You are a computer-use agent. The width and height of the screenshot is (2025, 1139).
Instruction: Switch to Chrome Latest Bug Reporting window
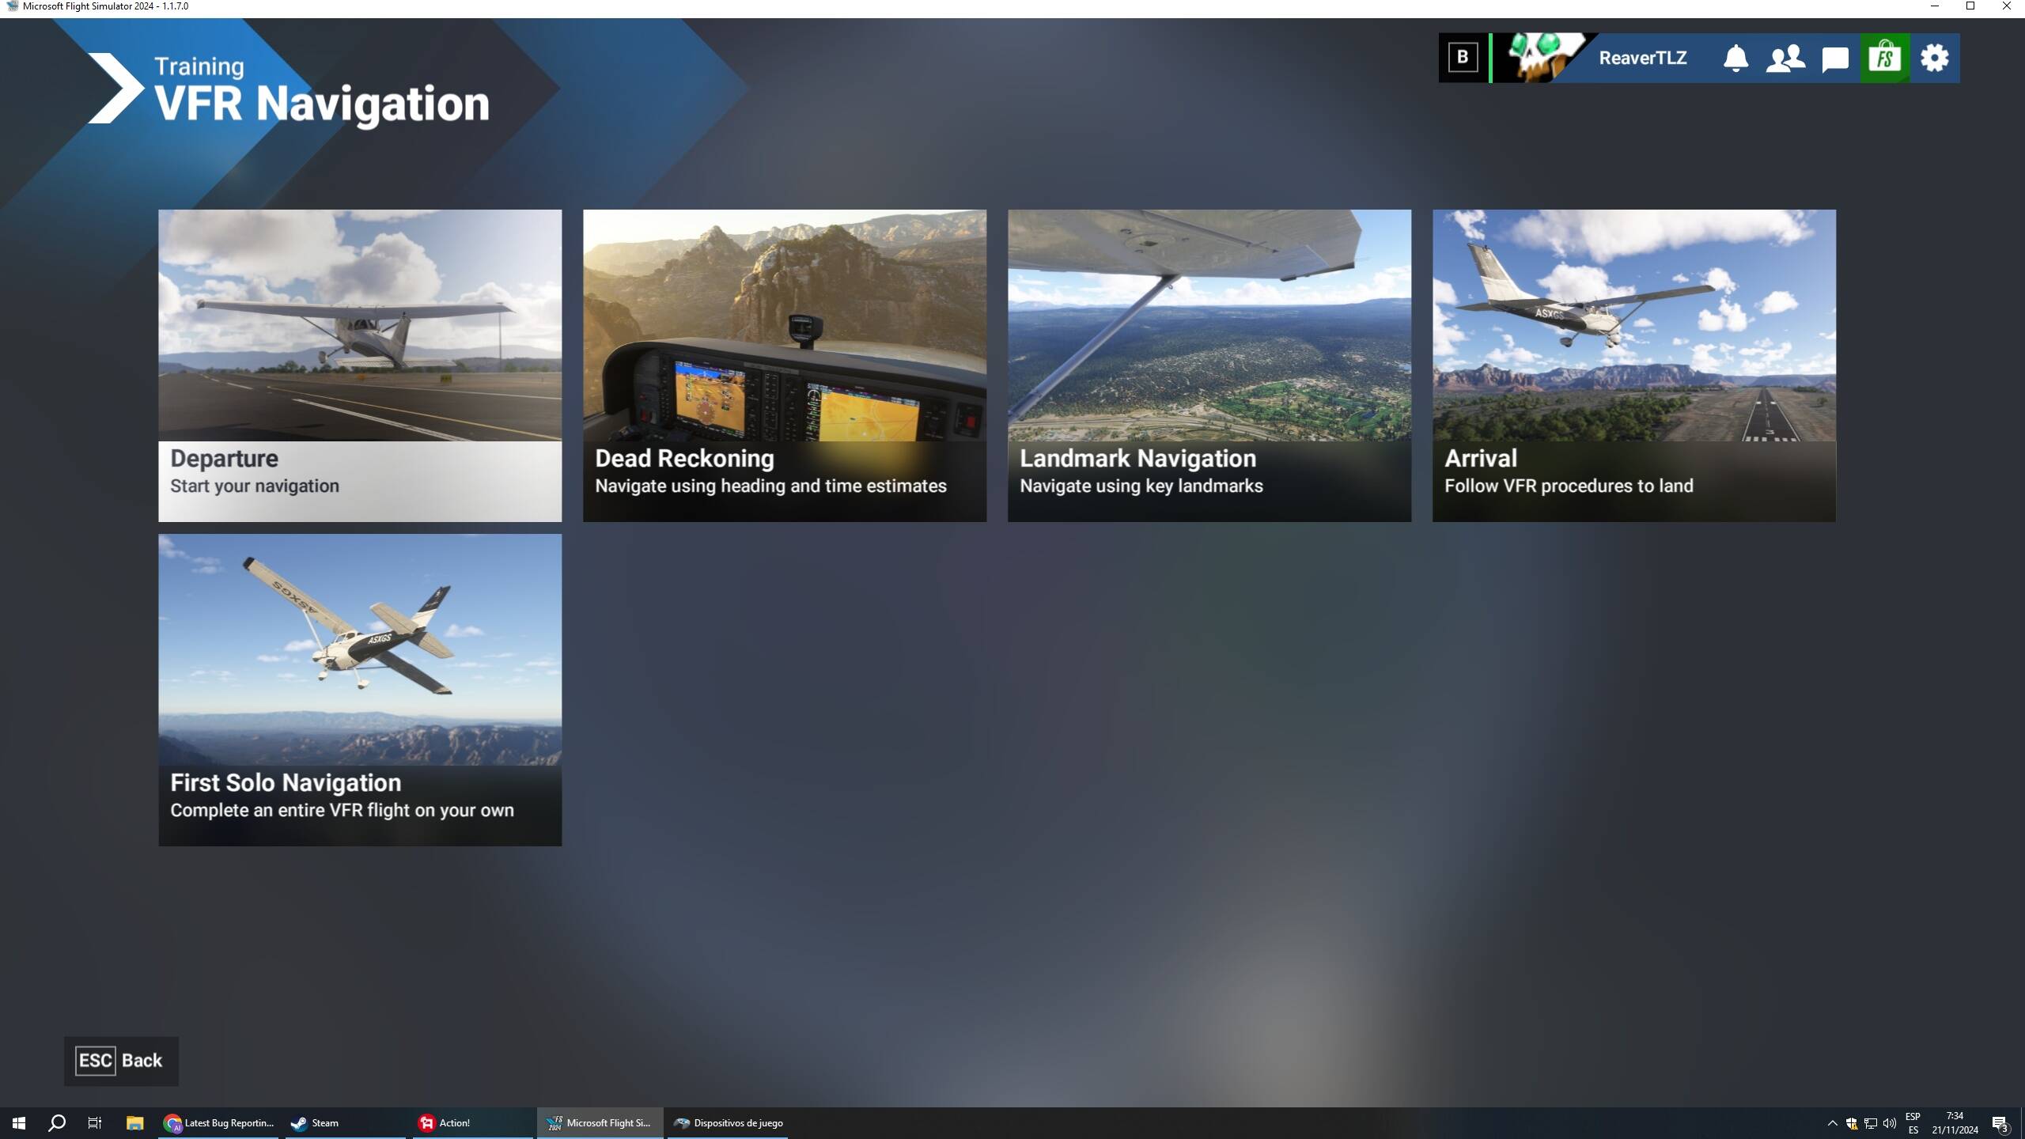tap(219, 1122)
